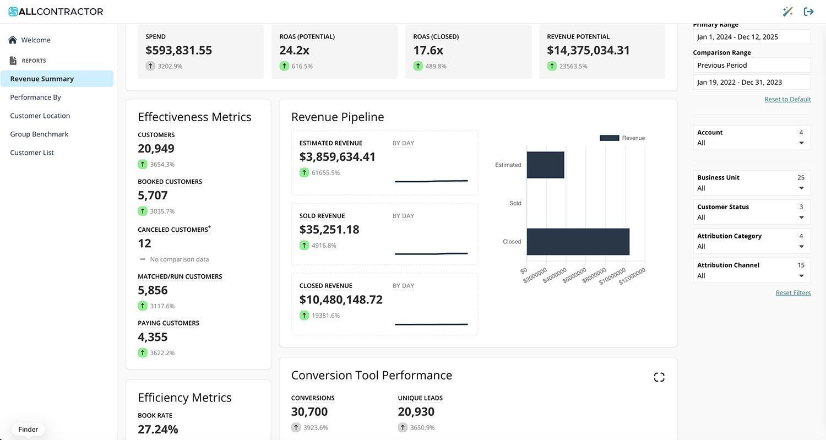Click the Primary Range date field
The width and height of the screenshot is (826, 440).
point(752,37)
